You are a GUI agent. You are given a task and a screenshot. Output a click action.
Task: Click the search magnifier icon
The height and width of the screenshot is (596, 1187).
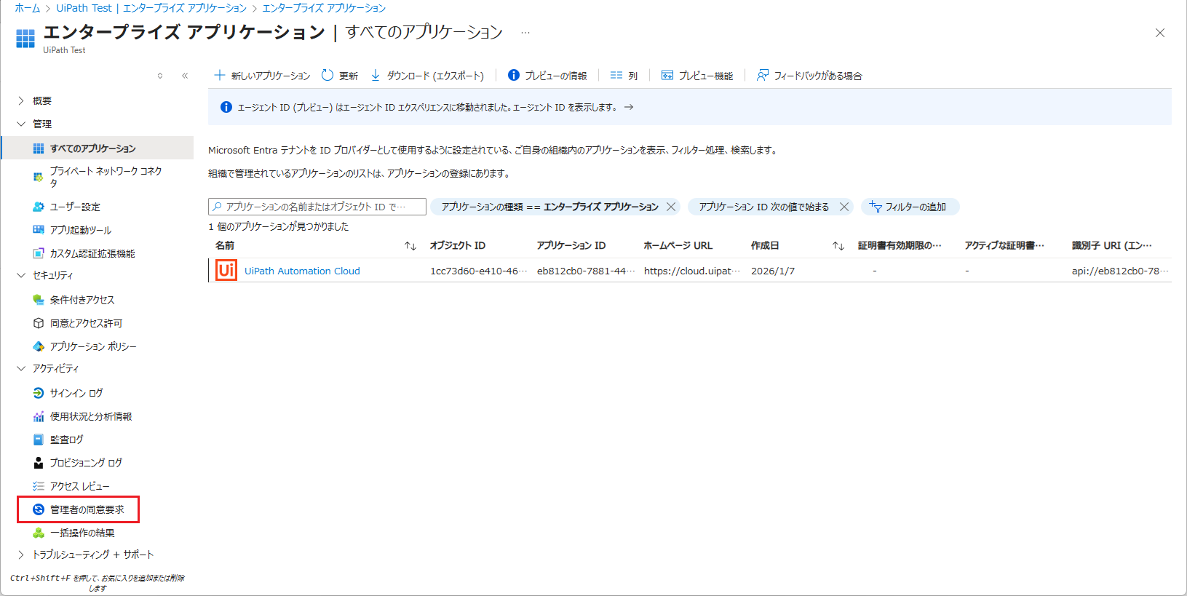pyautogui.click(x=217, y=207)
